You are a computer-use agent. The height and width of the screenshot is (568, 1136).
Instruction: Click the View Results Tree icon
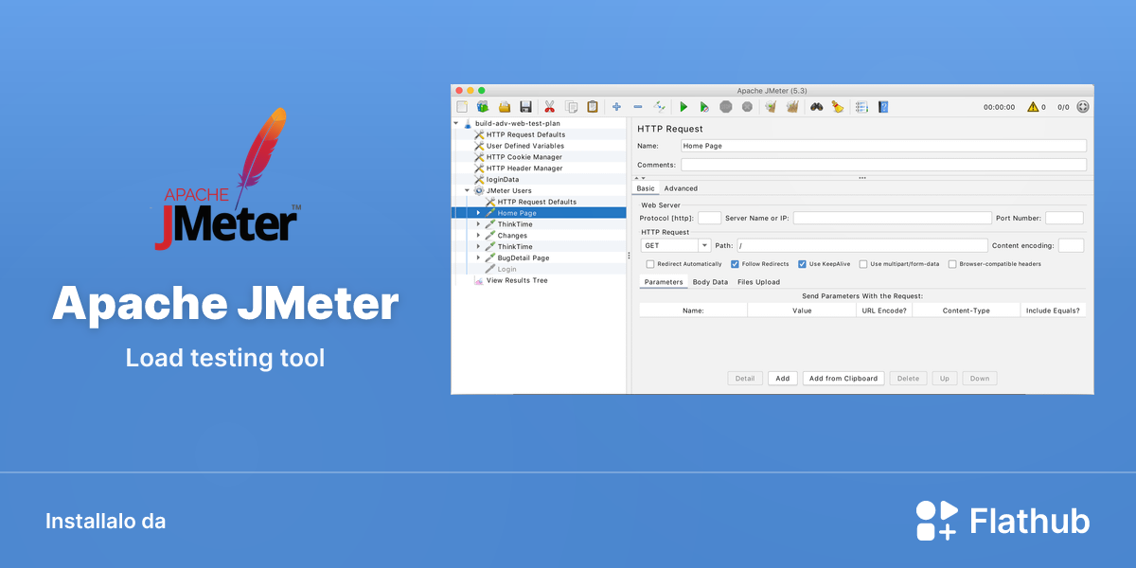click(479, 280)
